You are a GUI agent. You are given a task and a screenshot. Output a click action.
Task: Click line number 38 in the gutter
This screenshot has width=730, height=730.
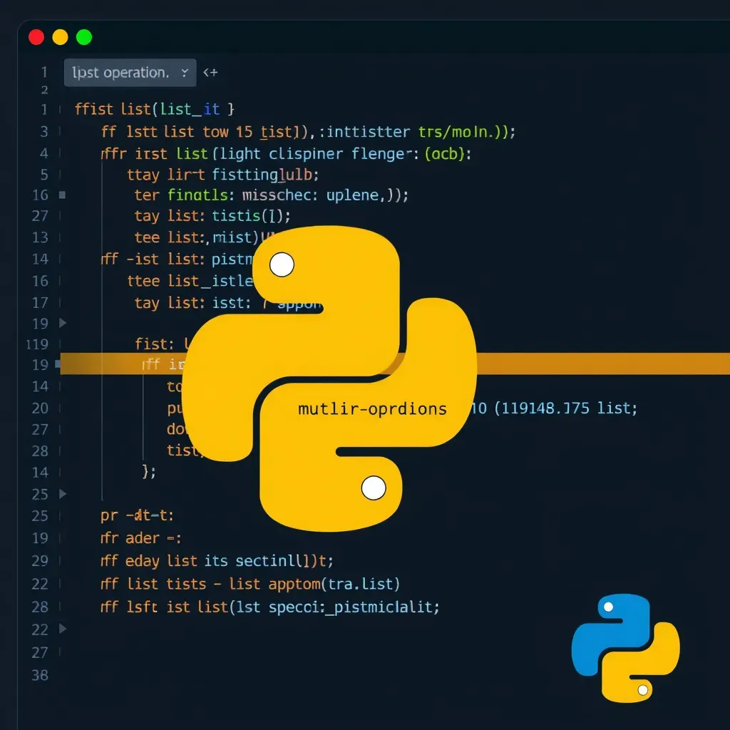(x=40, y=675)
